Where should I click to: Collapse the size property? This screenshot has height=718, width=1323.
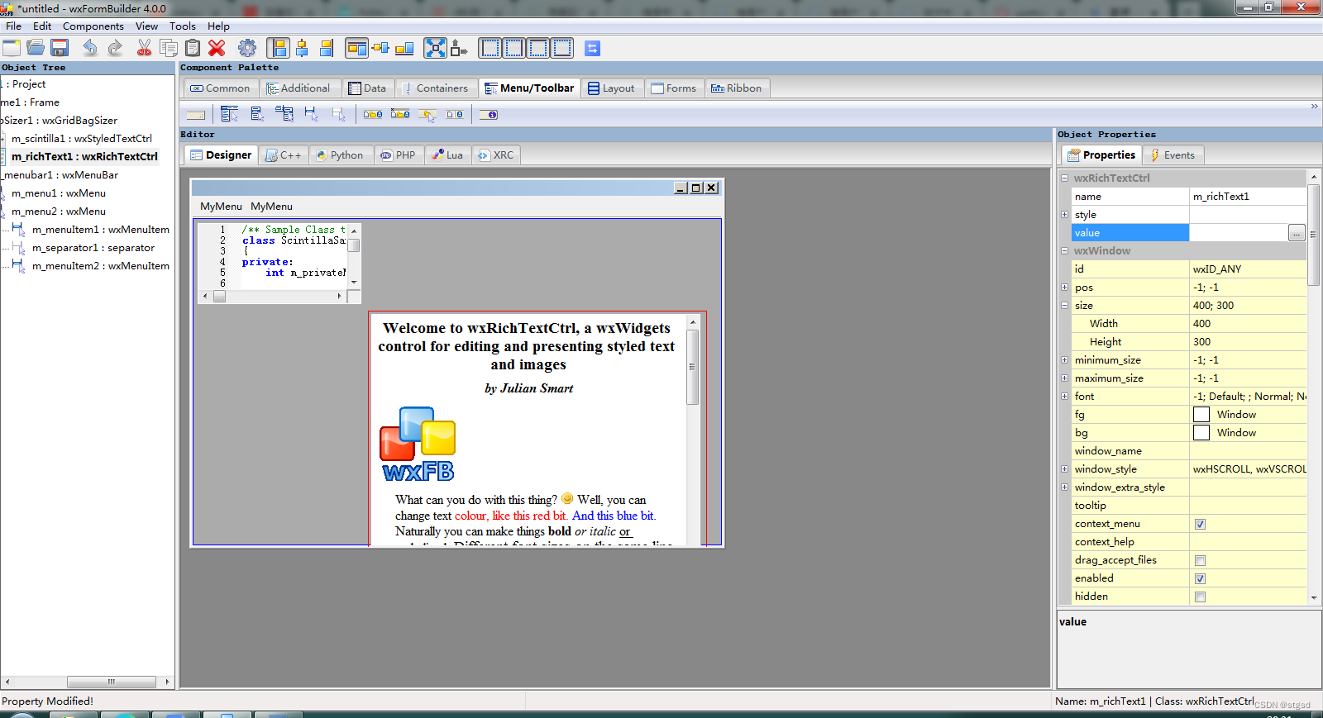pyautogui.click(x=1065, y=305)
